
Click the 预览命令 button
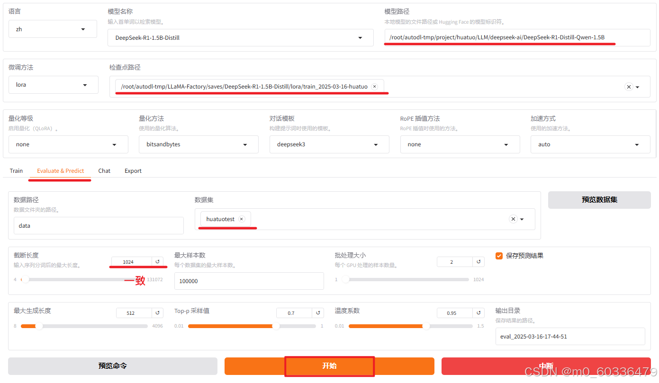[113, 366]
